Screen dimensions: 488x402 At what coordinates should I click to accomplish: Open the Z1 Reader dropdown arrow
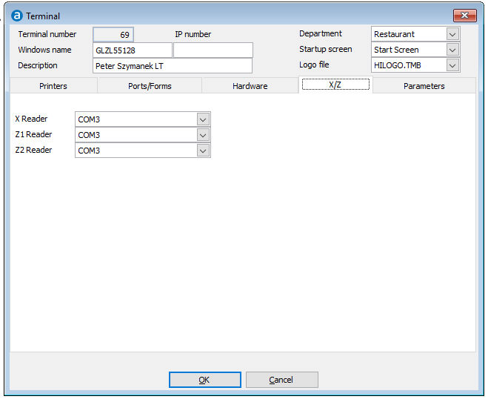203,135
